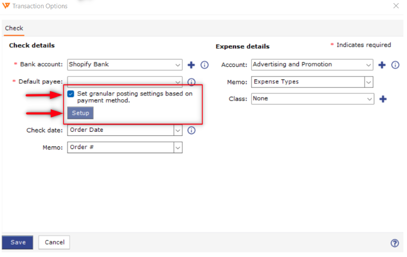Expand Bank account Shopify Bank dropdown
407x257 pixels.
coord(125,64)
